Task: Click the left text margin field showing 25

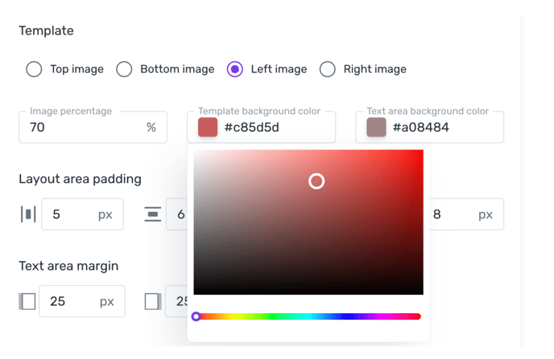Action: tap(82, 301)
